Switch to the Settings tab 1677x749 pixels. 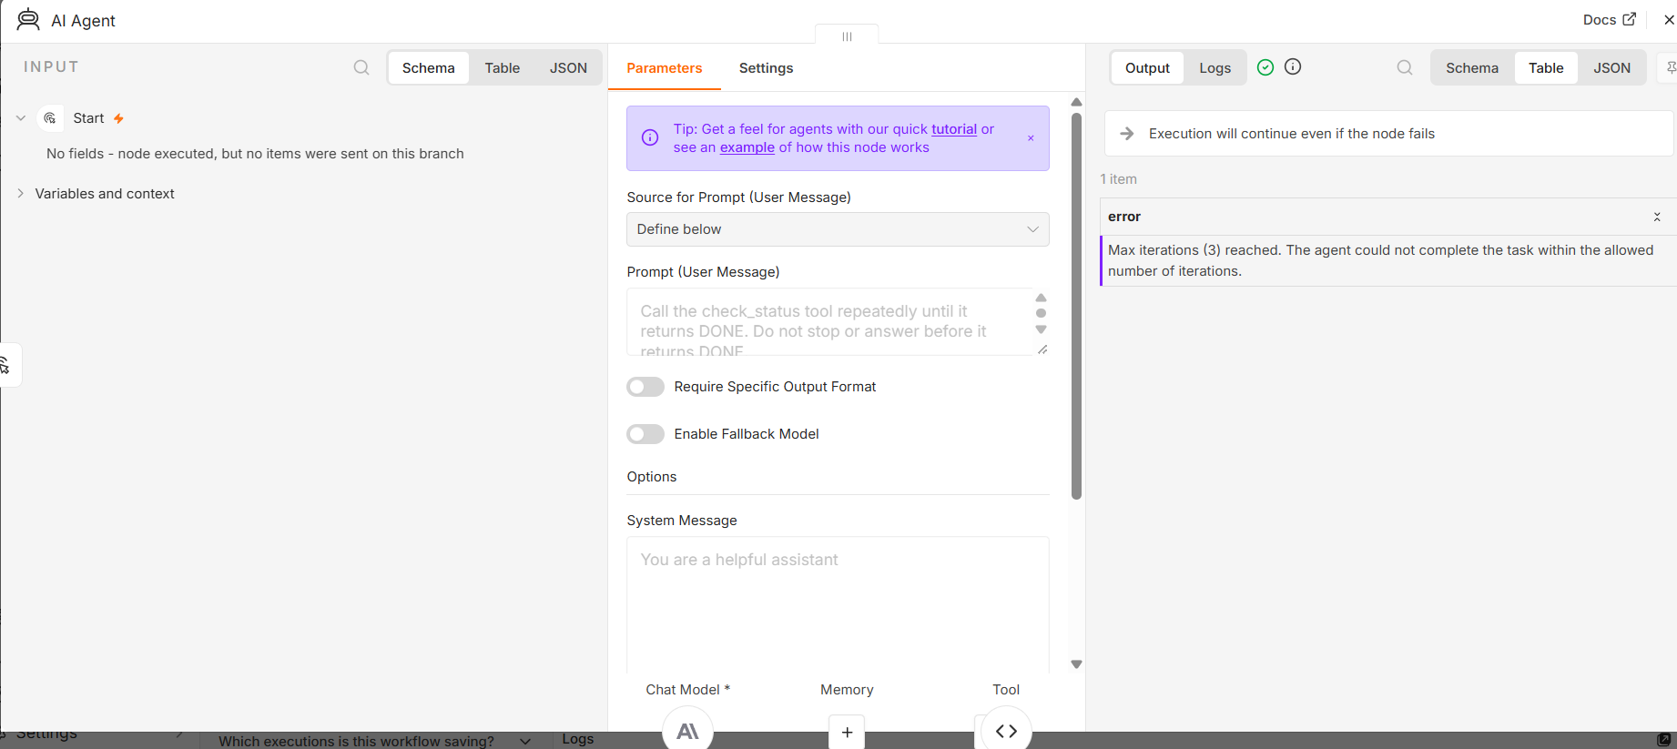click(x=766, y=68)
